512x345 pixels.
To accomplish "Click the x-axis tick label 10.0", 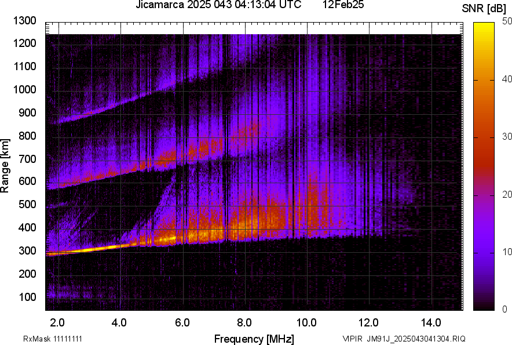I will pos(306,323).
